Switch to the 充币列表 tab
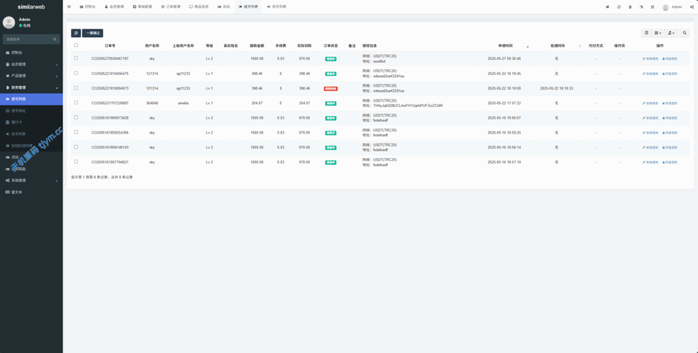Screen dimensions: 698x353 click(276, 7)
